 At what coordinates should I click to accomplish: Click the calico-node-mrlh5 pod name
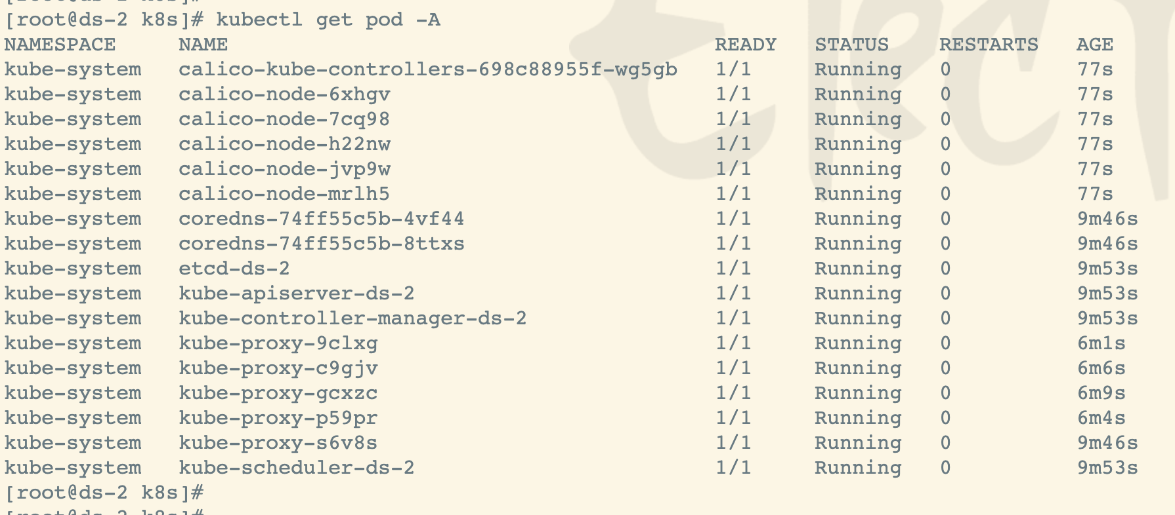point(284,194)
